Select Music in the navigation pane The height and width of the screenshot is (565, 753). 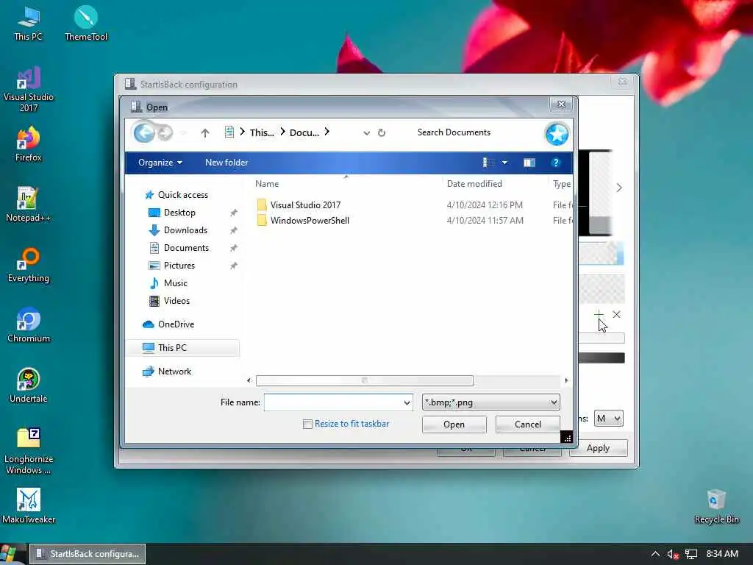pyautogui.click(x=168, y=283)
